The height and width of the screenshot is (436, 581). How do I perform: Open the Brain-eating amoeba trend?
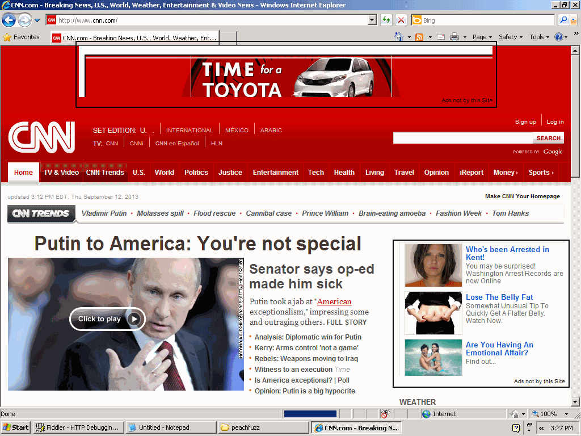point(392,213)
